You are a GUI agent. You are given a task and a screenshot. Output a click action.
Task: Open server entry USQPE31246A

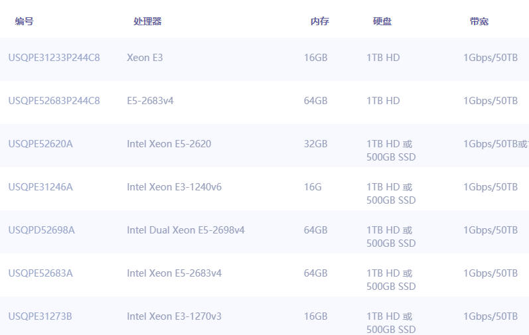(40, 187)
